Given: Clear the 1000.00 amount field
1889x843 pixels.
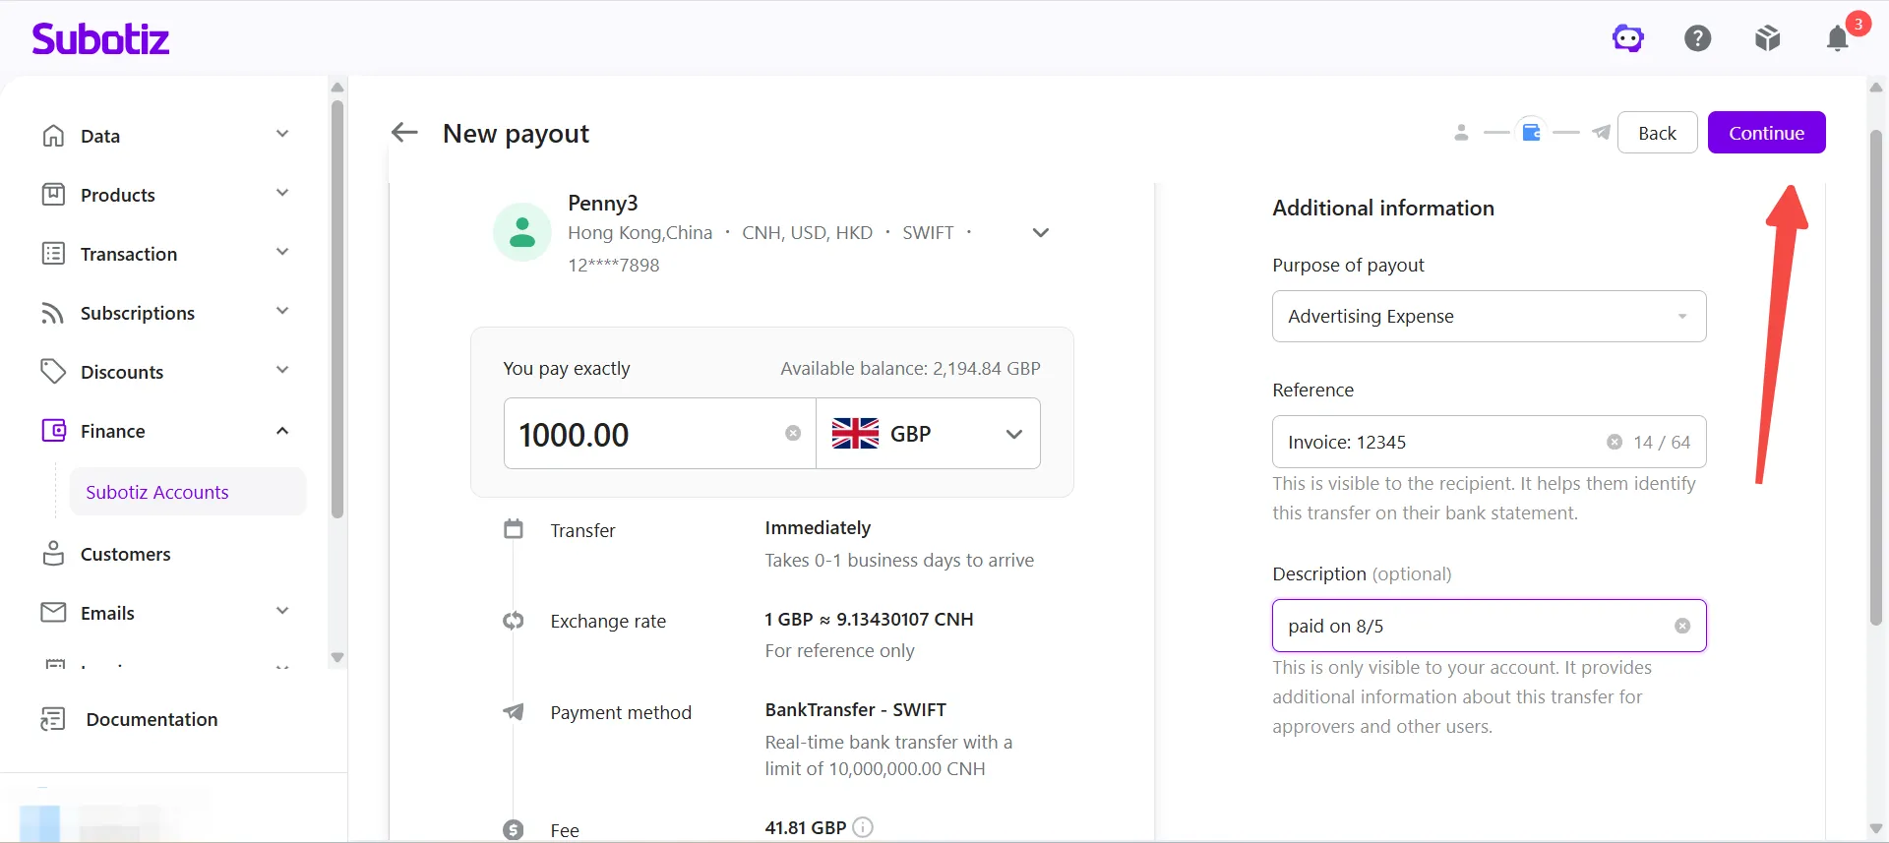Looking at the screenshot, I should click(793, 434).
